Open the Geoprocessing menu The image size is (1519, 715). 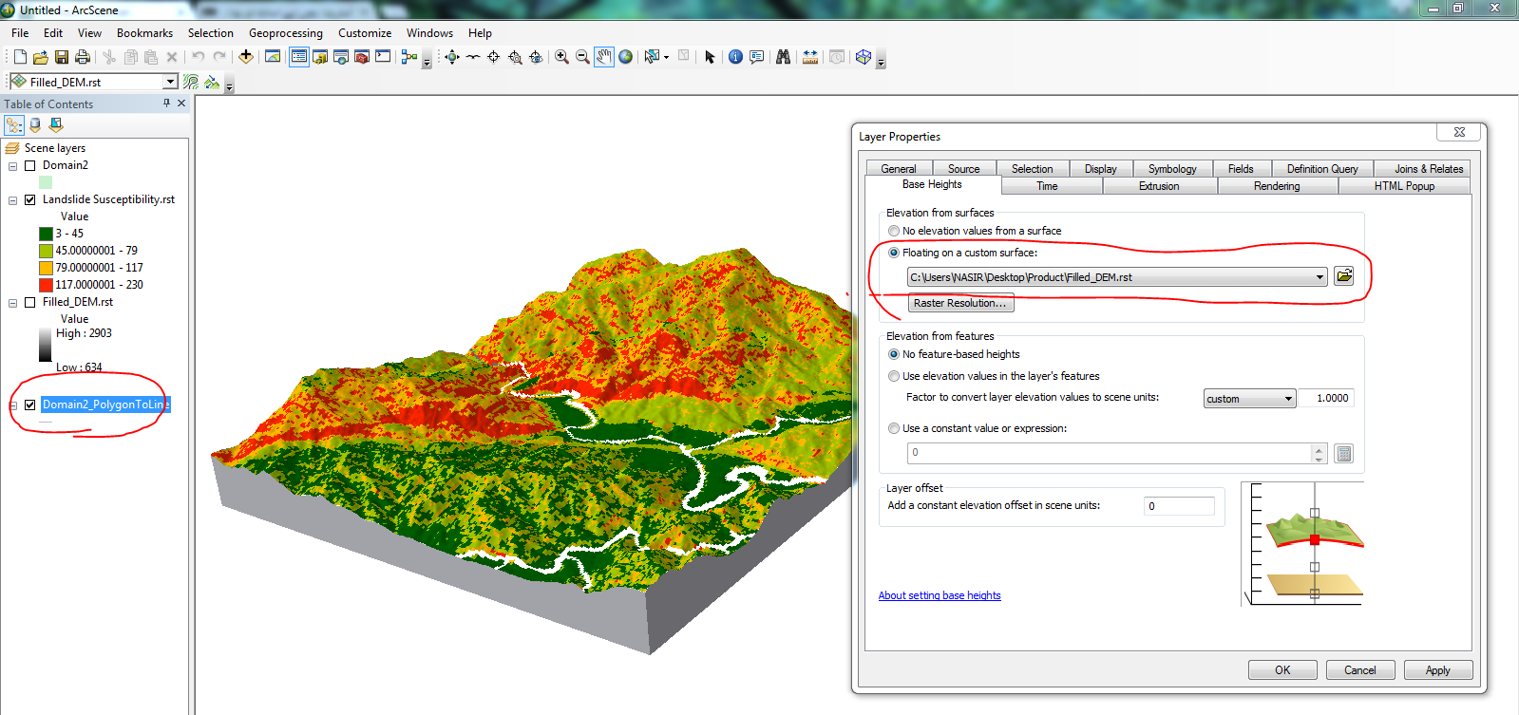tap(286, 32)
